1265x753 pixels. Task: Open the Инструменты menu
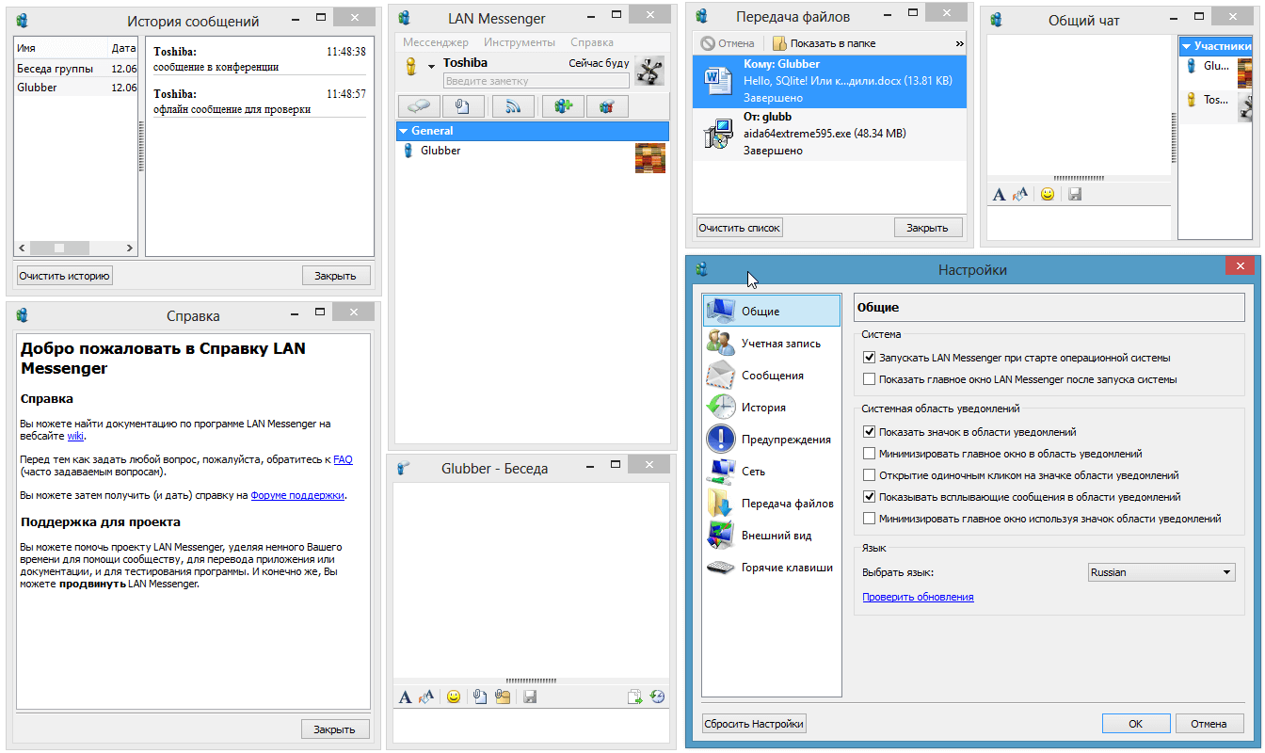pyautogui.click(x=520, y=42)
